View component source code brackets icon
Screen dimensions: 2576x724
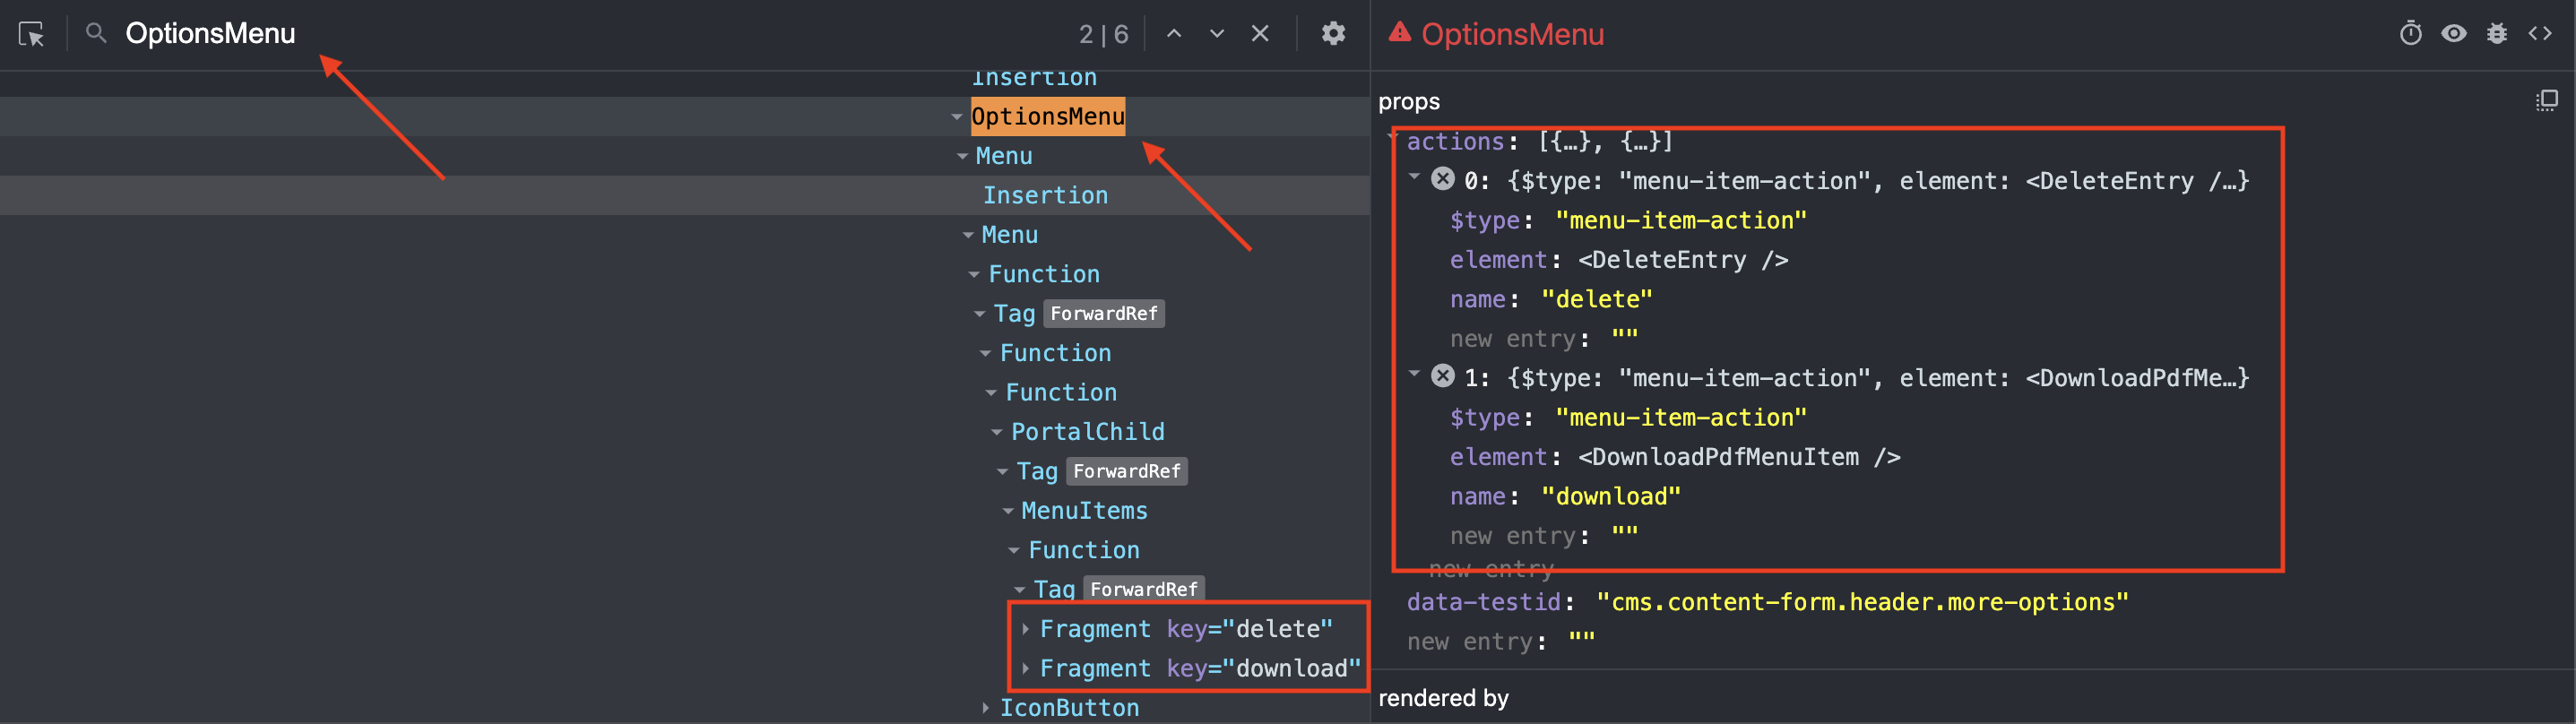2540,34
